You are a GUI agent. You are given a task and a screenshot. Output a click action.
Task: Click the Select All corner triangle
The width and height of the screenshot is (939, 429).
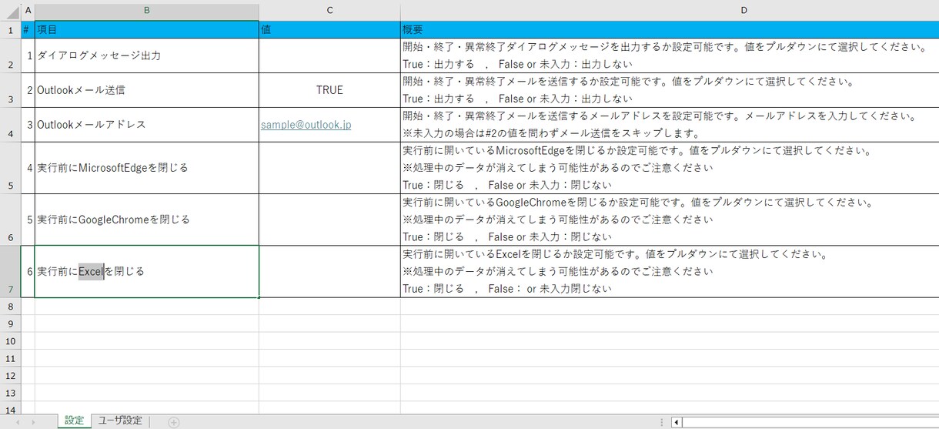12,11
